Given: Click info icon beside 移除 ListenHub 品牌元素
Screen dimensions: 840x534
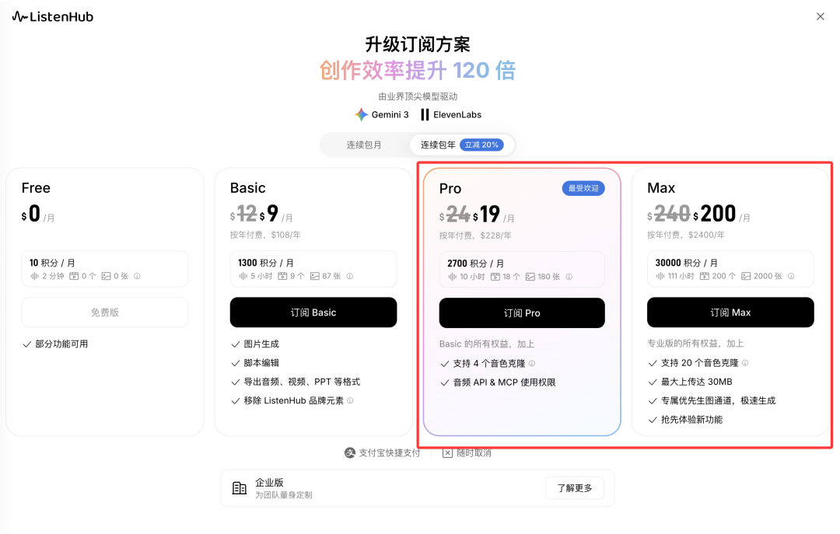Looking at the screenshot, I should click(350, 401).
